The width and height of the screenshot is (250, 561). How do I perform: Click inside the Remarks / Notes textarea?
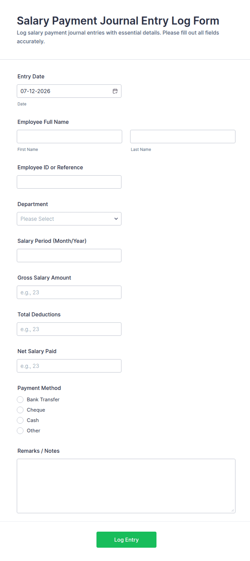pos(126,486)
